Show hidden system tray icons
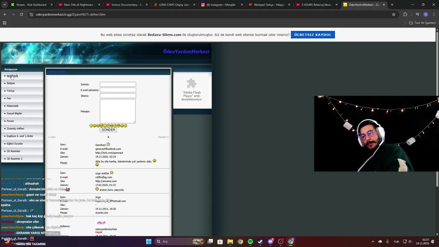439x247 pixels. (x=373, y=242)
